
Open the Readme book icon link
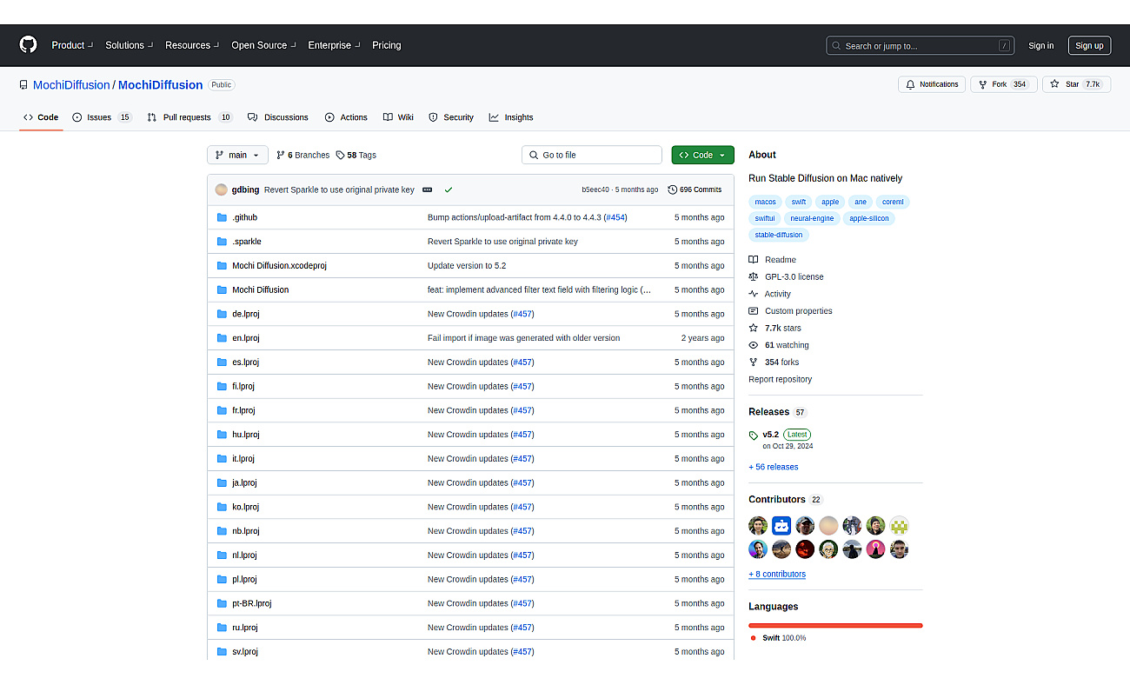tap(754, 260)
